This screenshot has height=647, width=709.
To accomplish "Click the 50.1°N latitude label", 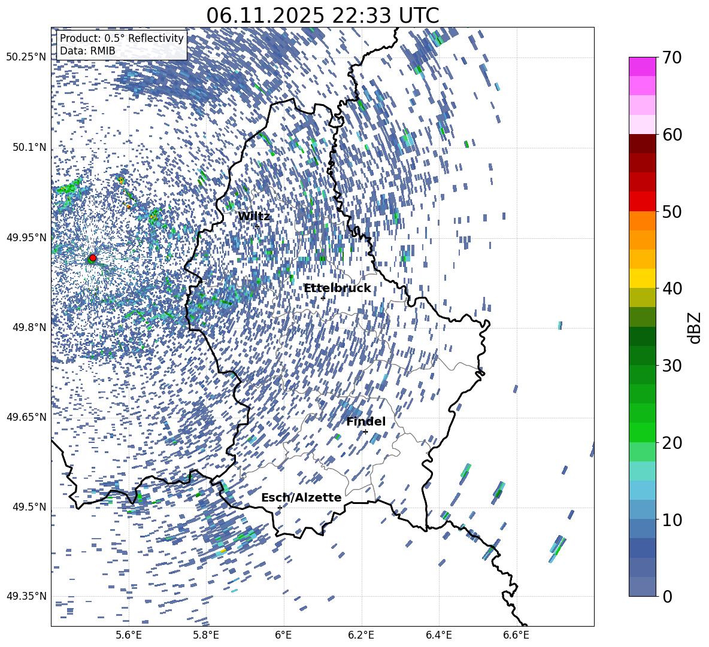I will coord(29,148).
